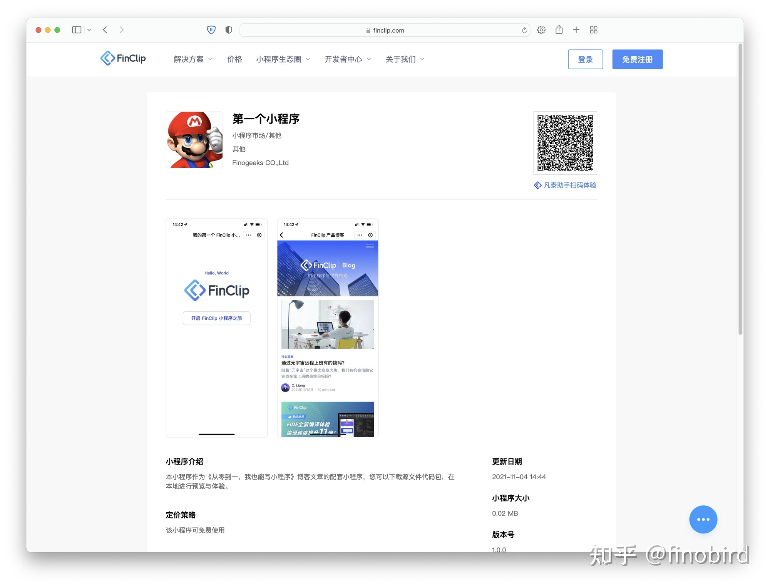Click the lock icon in address bar
The image size is (770, 587).
[368, 30]
